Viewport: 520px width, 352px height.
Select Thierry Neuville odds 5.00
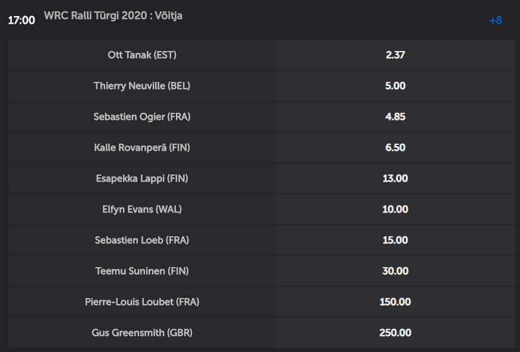(x=395, y=85)
